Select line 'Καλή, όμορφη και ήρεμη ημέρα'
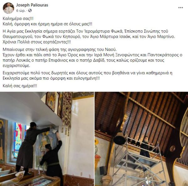Image resolution: width=188 pixels, height=186 pixels. (x=48, y=24)
